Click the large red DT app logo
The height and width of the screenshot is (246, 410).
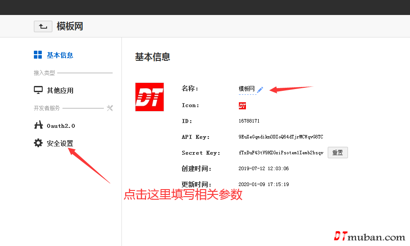point(149,97)
